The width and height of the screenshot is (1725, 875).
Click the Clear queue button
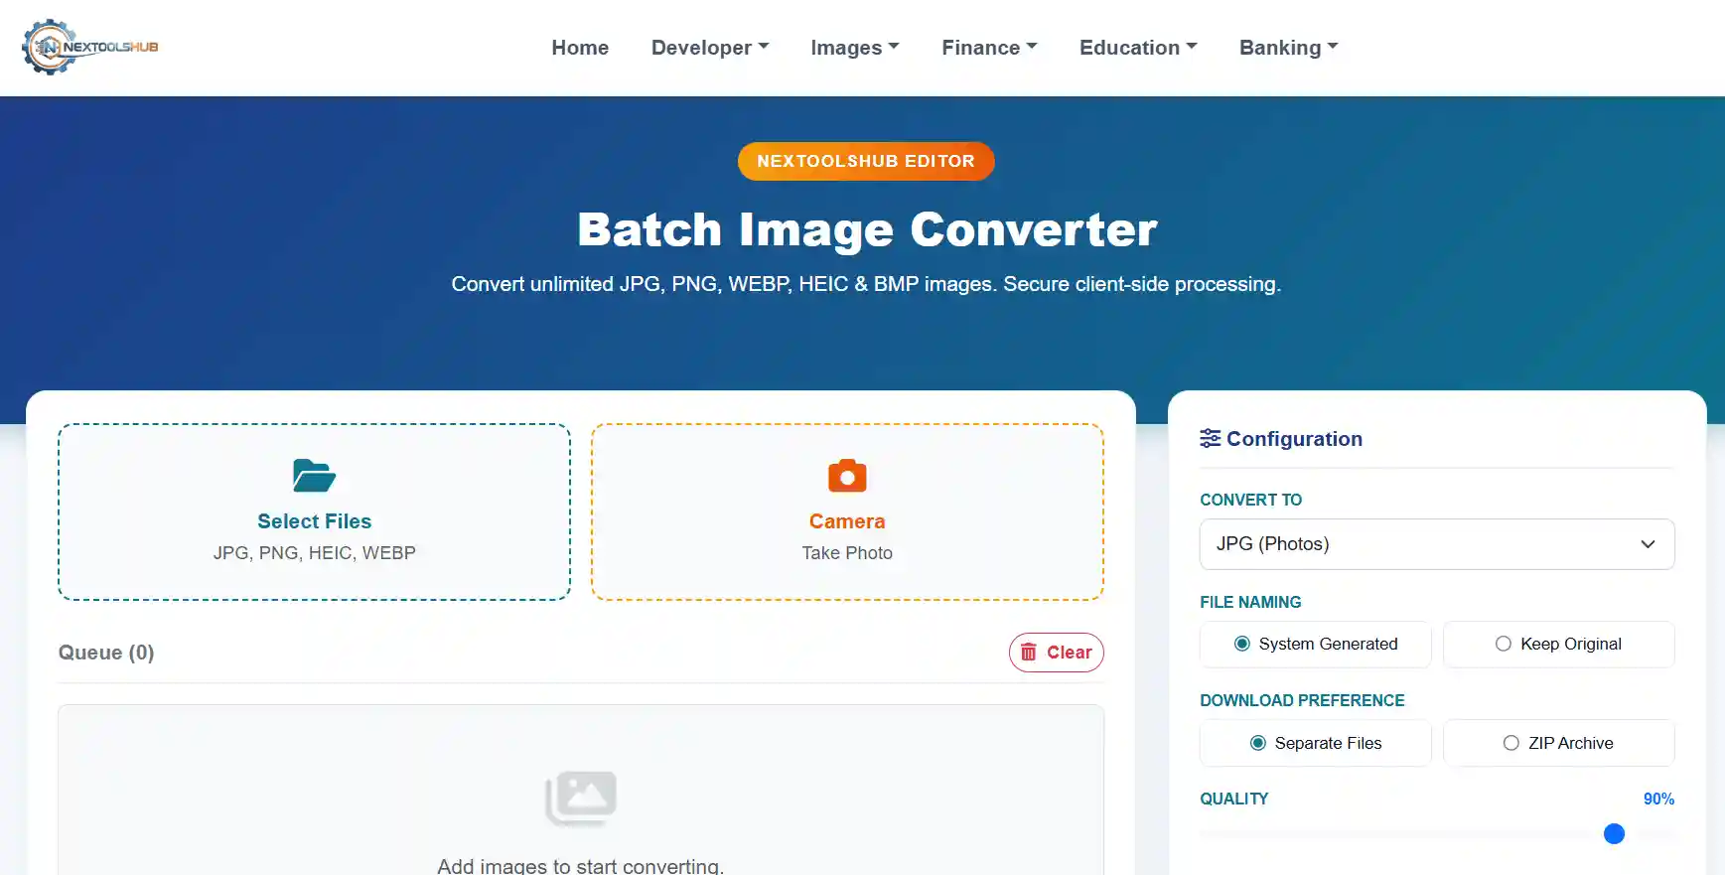[x=1057, y=653]
